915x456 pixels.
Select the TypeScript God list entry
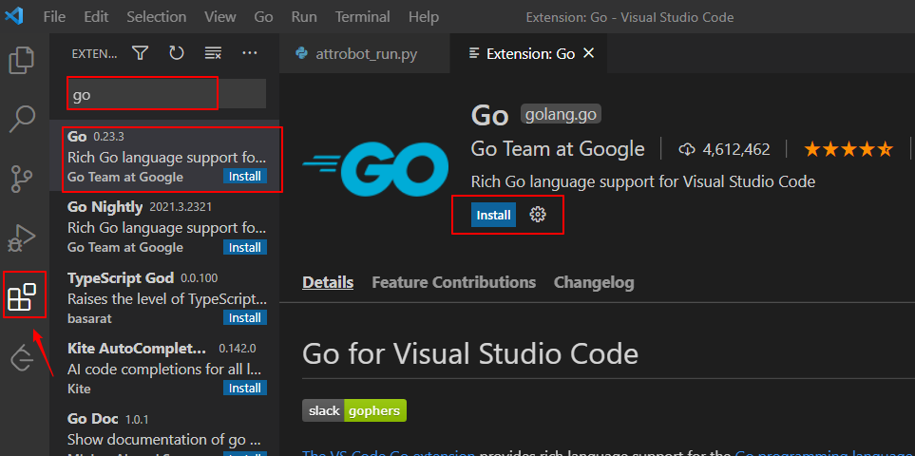coord(164,297)
